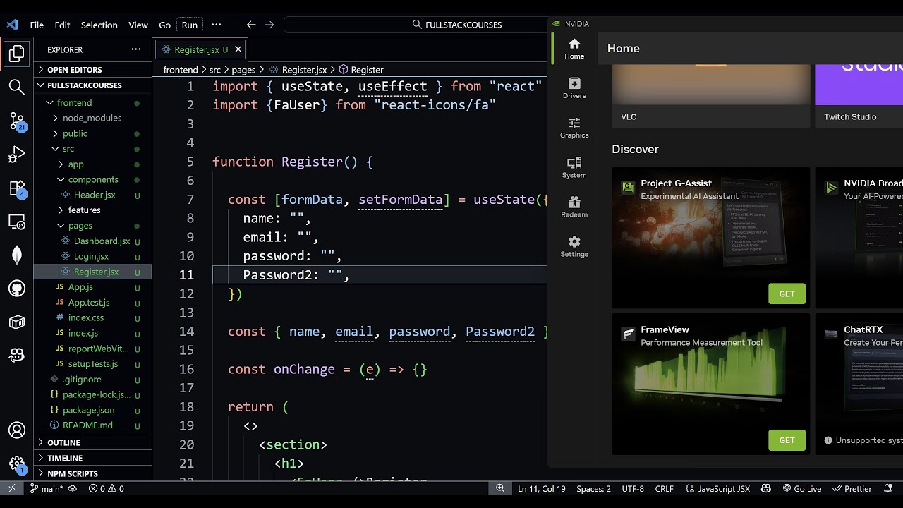Viewport: 903px width, 508px height.
Task: Open Settings in the NVIDIA app sidebar
Action: (x=574, y=246)
